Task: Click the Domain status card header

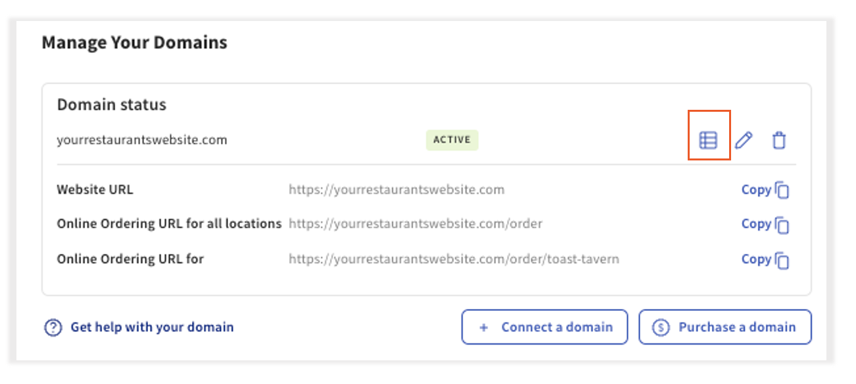Action: pyautogui.click(x=112, y=104)
